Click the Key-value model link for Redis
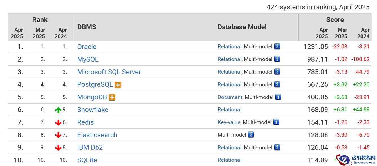This screenshot has width=377, height=166. tap(229, 122)
